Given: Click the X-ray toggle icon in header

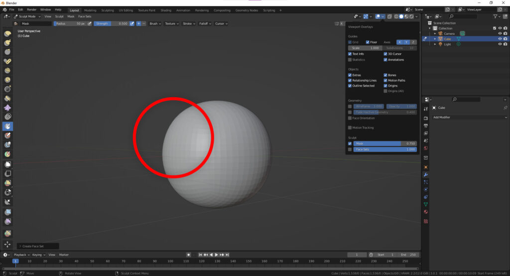Looking at the screenshot, I should (x=389, y=16).
